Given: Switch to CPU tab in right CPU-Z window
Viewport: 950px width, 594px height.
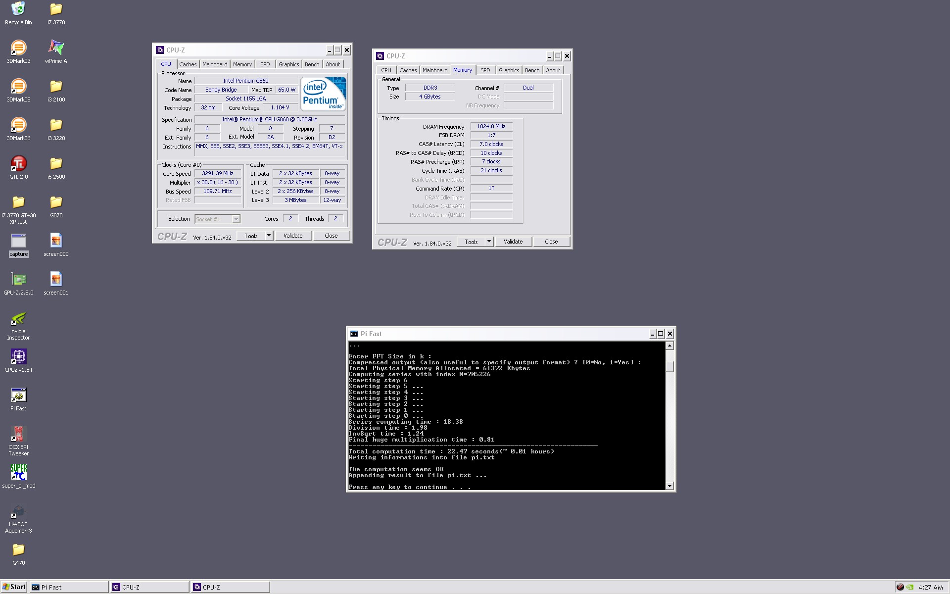Looking at the screenshot, I should click(x=386, y=70).
